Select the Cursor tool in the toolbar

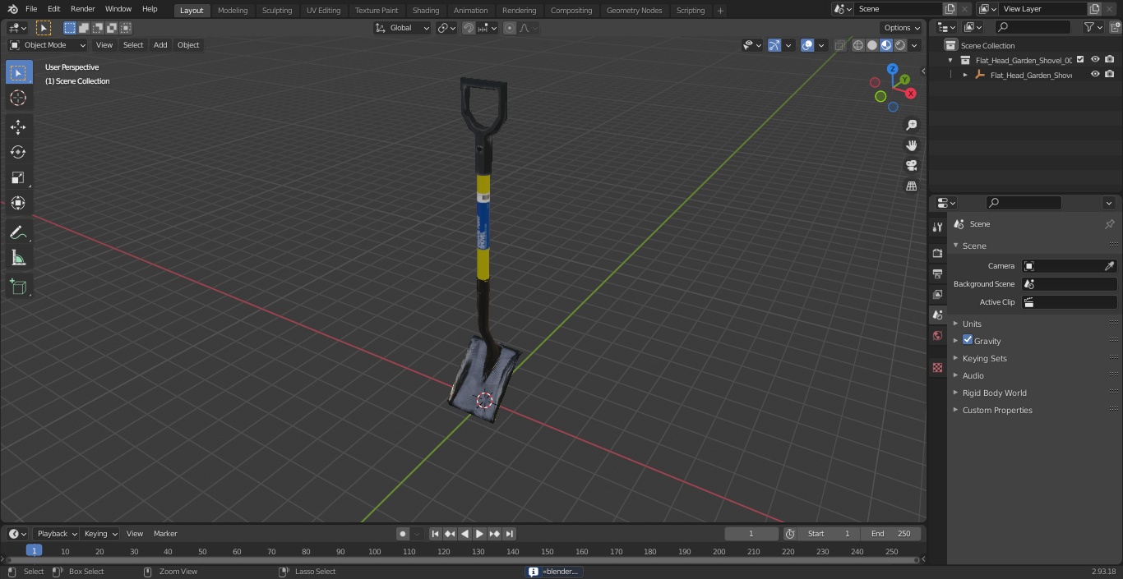click(x=18, y=98)
